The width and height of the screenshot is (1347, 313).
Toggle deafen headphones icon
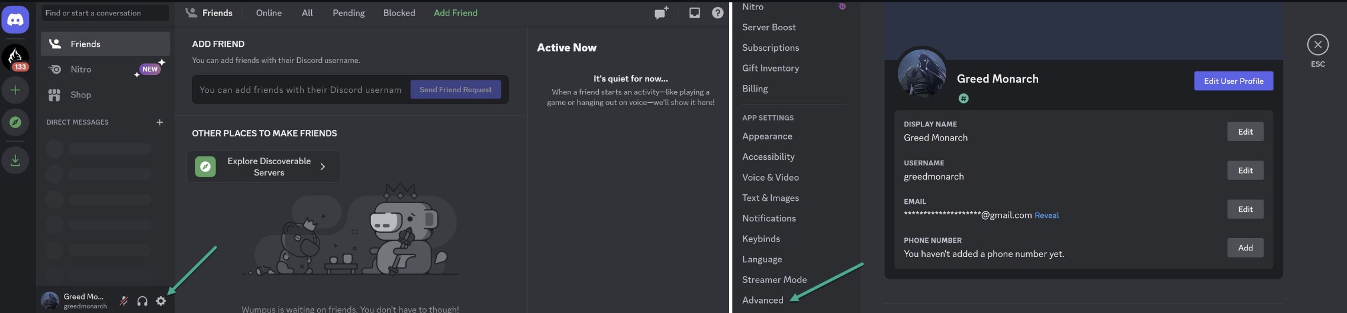point(142,301)
